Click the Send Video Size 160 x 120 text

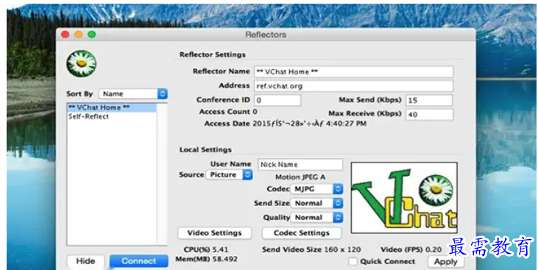pos(311,249)
